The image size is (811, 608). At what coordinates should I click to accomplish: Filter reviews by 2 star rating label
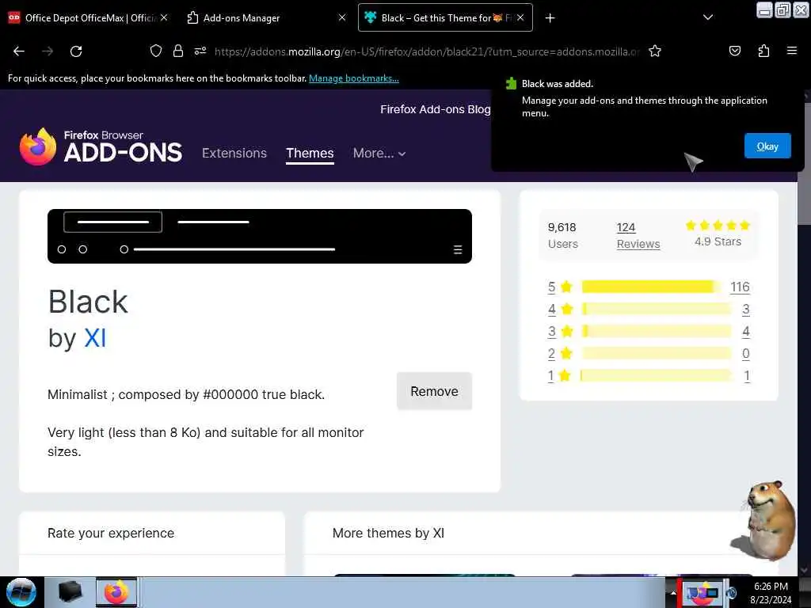coord(560,354)
